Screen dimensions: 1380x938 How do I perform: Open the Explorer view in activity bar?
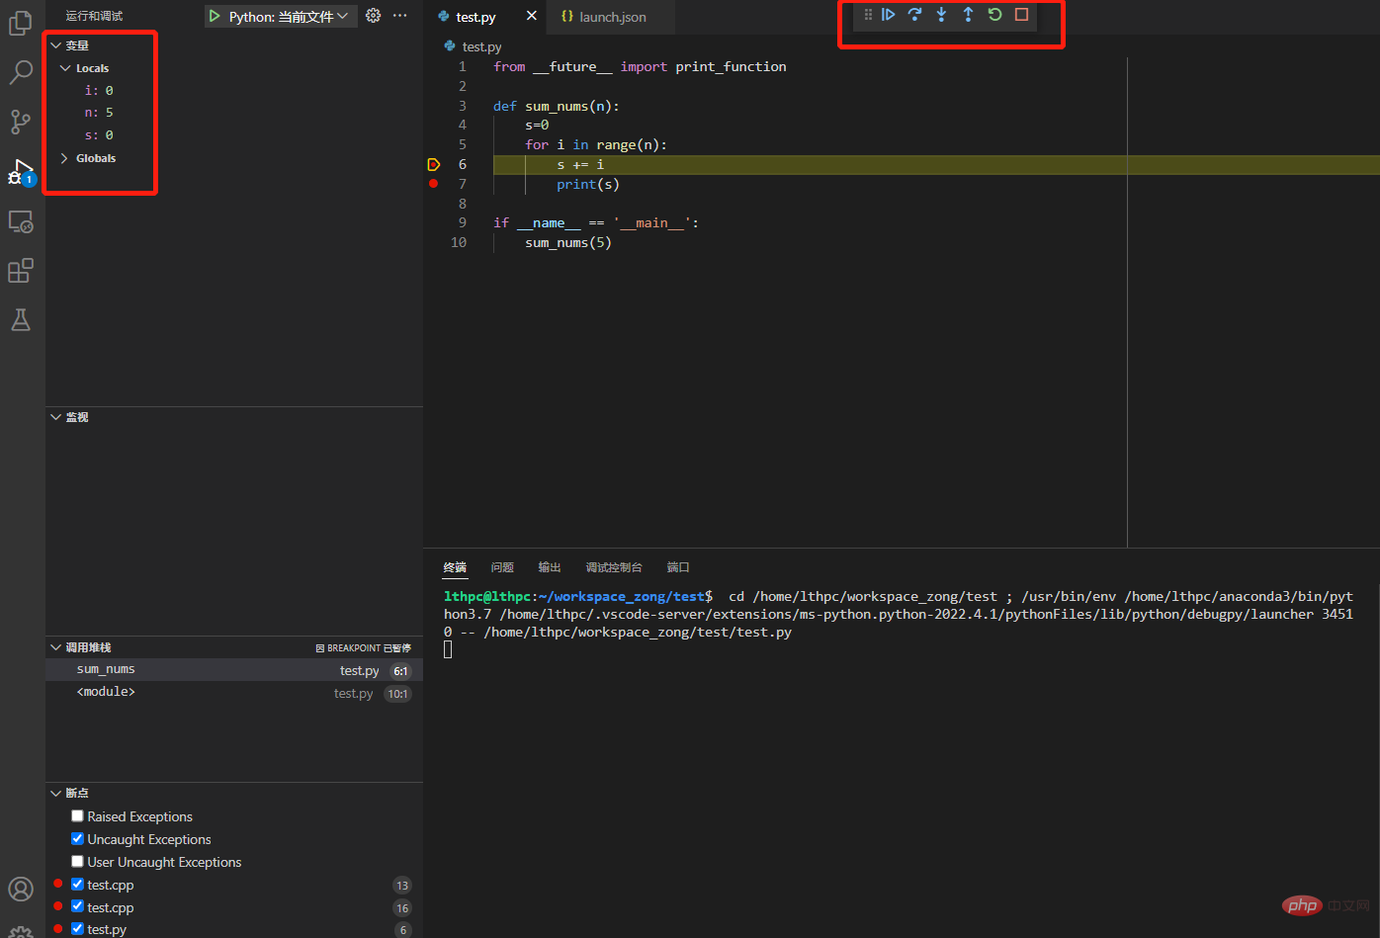(21, 24)
